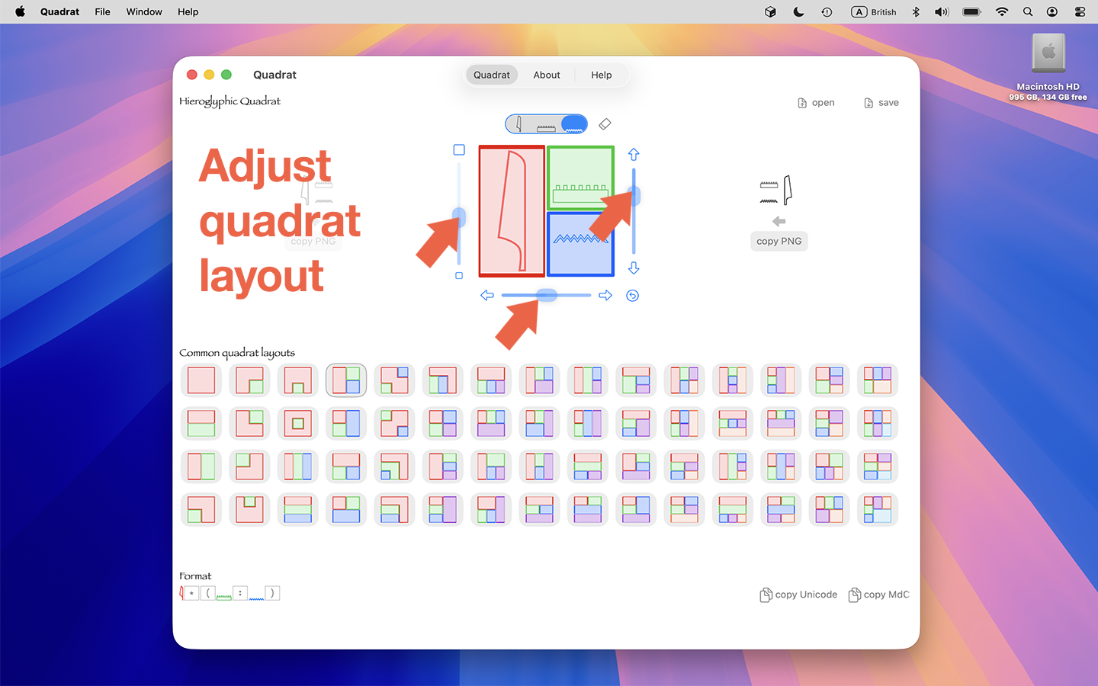Select the eraser icon next to the glyph selector

click(x=605, y=123)
